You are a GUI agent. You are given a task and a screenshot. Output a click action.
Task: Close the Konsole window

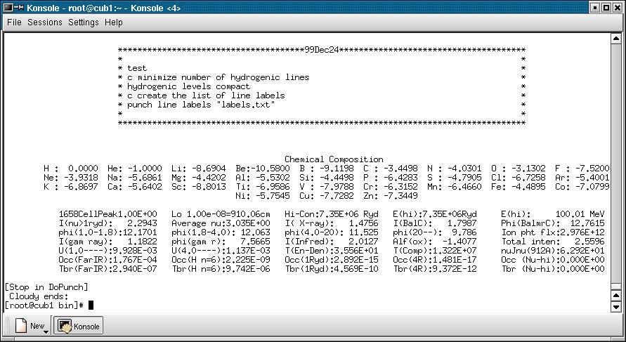tap(618, 8)
